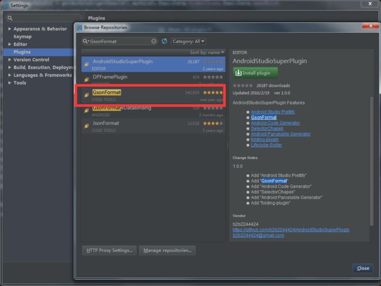This screenshot has height=286, width=381.
Task: Select the JsonFormat plugin result
Action: pos(154,126)
